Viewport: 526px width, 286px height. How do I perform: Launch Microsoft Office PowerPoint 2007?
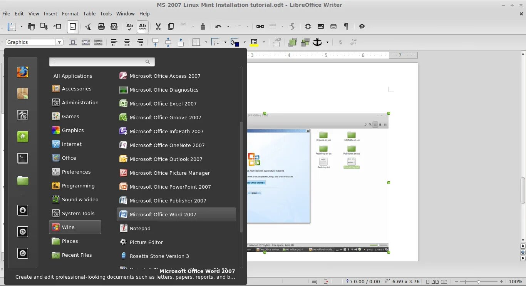coord(176,187)
